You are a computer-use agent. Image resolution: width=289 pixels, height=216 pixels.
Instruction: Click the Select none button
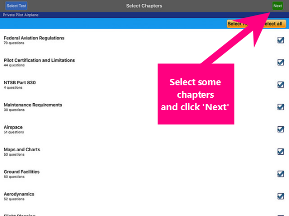click(238, 24)
